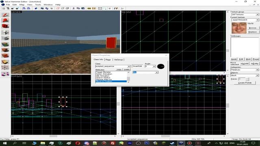Viewport: 260px width, 146px height.
Task: Select 'Idle Animation' attribute
Action: point(103,76)
